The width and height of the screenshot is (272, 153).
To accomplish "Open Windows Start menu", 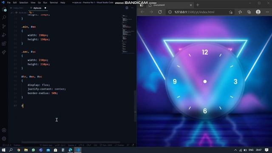I will tap(3, 150).
